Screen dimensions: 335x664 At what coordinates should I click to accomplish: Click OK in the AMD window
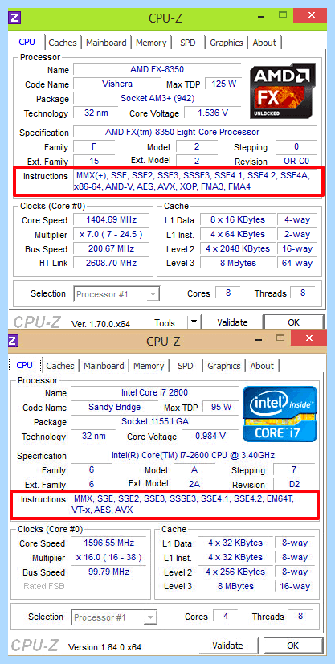coord(293,322)
